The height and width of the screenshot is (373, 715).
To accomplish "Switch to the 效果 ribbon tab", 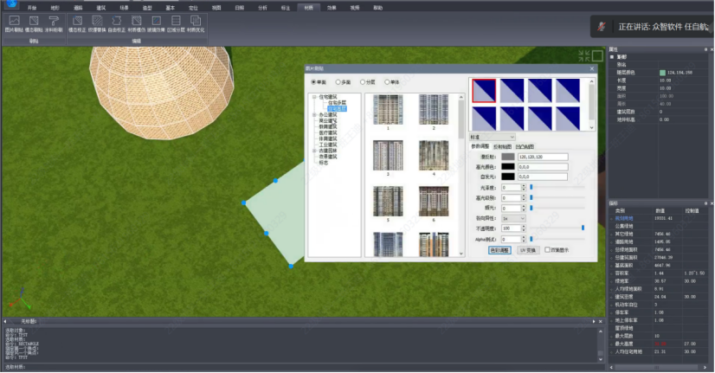I will coord(332,6).
